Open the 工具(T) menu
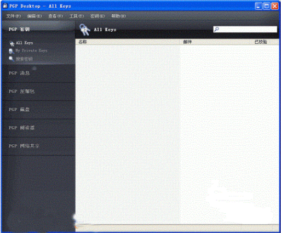281x233 pixels. [x=77, y=16]
